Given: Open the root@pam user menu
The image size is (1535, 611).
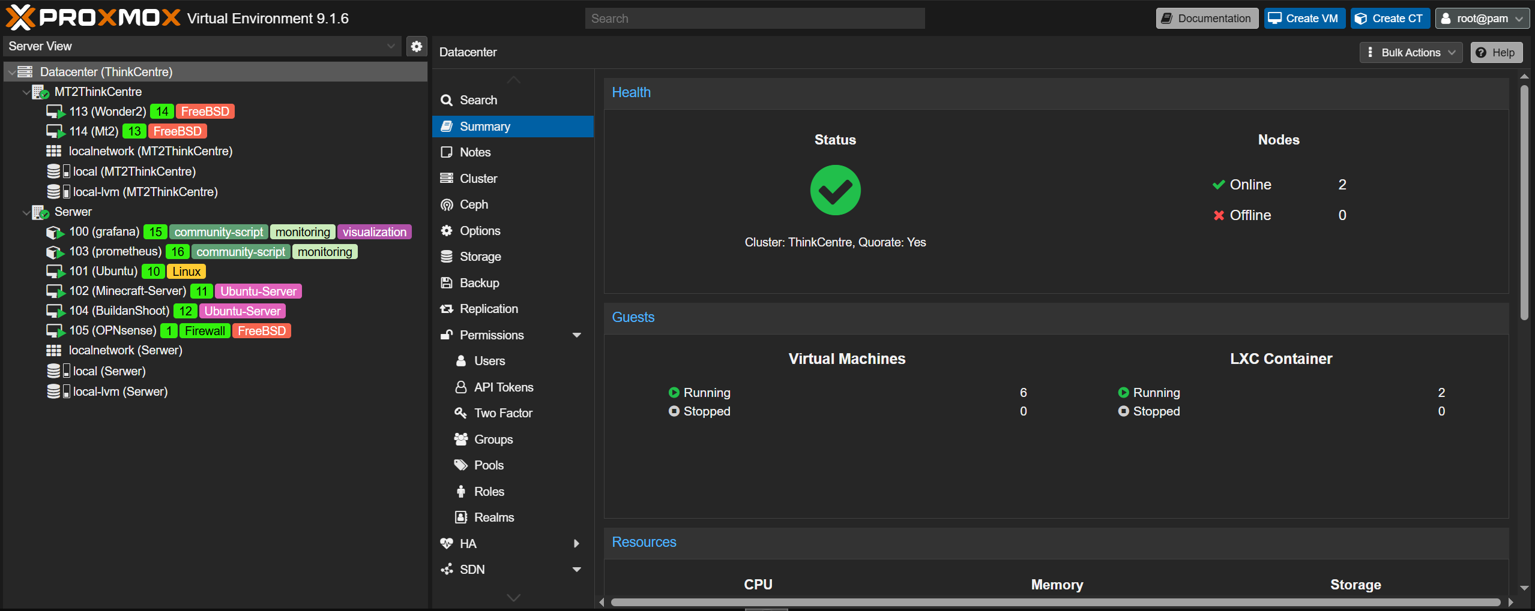Looking at the screenshot, I should tap(1482, 19).
